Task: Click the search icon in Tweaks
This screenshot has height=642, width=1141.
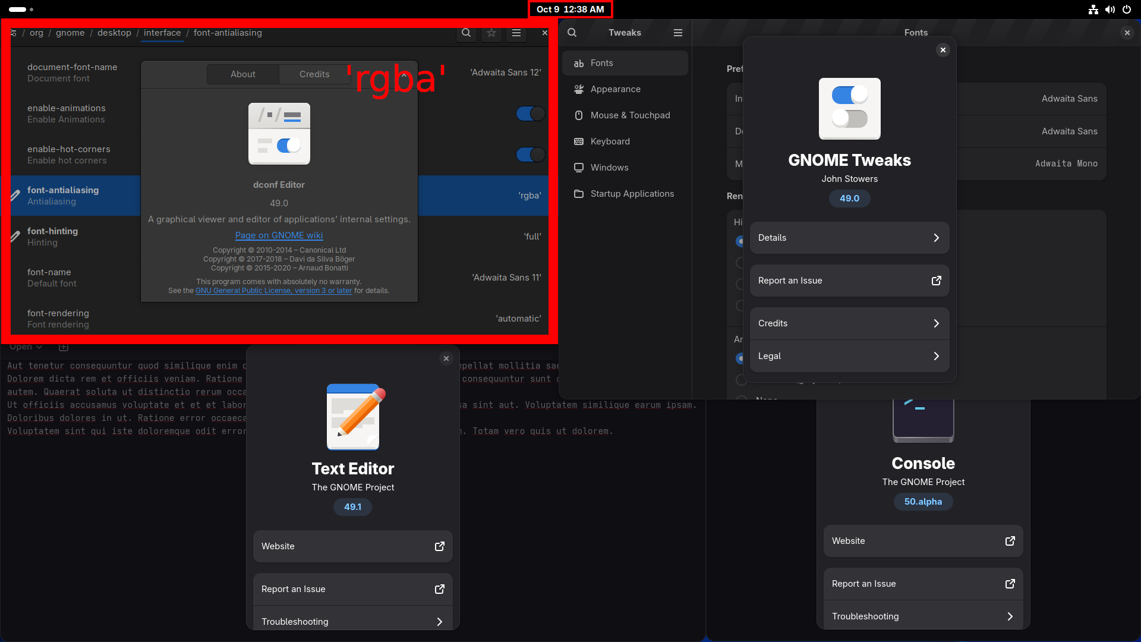Action: coord(572,33)
